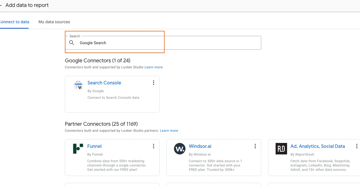Select the Search Console connector title

pyautogui.click(x=104, y=83)
